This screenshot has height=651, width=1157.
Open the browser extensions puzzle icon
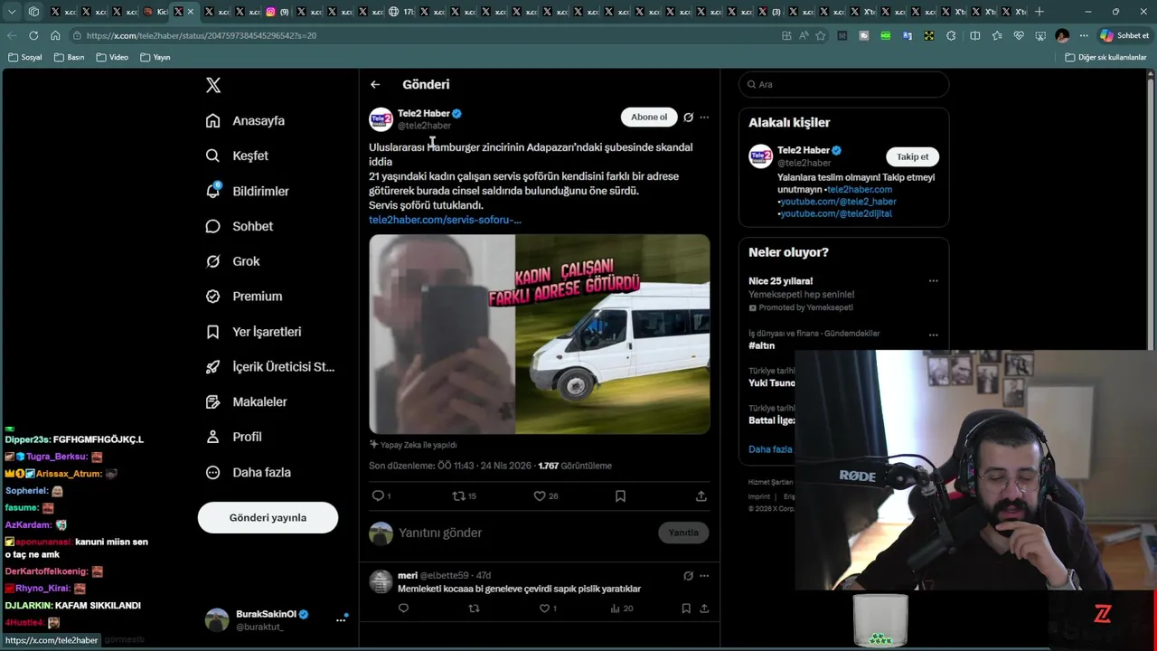pyautogui.click(x=951, y=35)
